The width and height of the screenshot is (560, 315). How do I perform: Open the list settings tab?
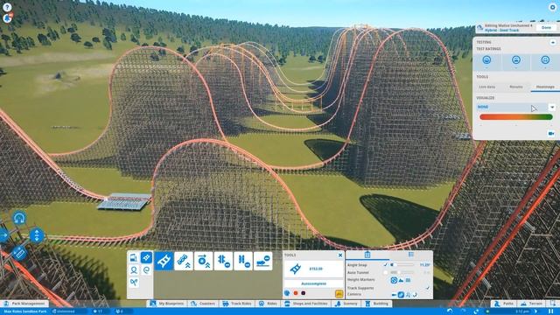[x=410, y=255]
